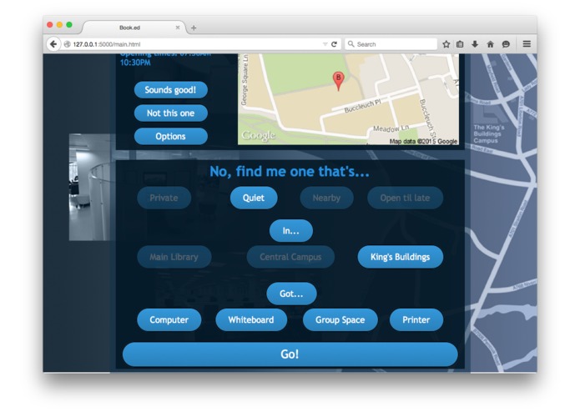This screenshot has width=580, height=412.
Task: Click the Got... section button
Action: coord(291,294)
